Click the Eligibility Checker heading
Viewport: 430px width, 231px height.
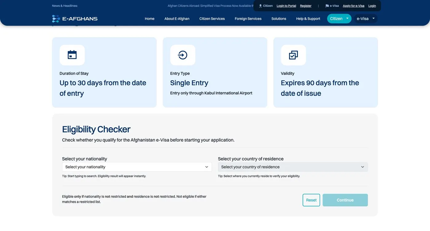(96, 129)
